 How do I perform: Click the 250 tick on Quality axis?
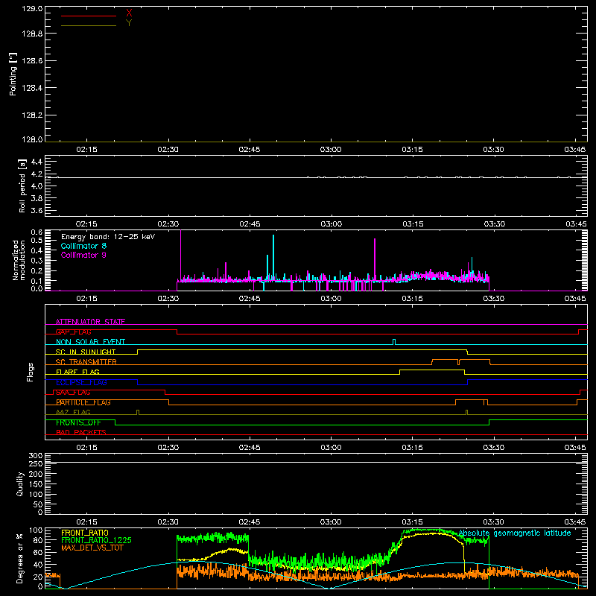point(35,464)
